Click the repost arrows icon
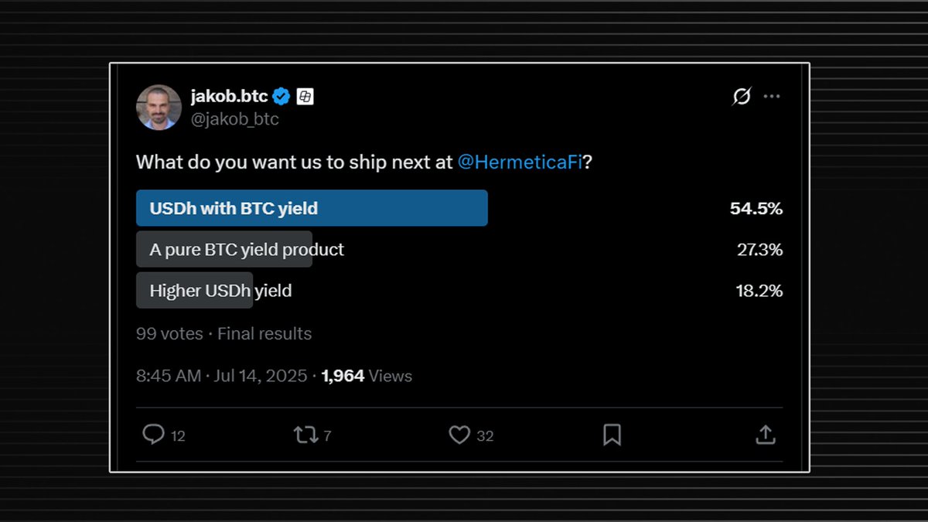Image resolution: width=928 pixels, height=522 pixels. [305, 435]
